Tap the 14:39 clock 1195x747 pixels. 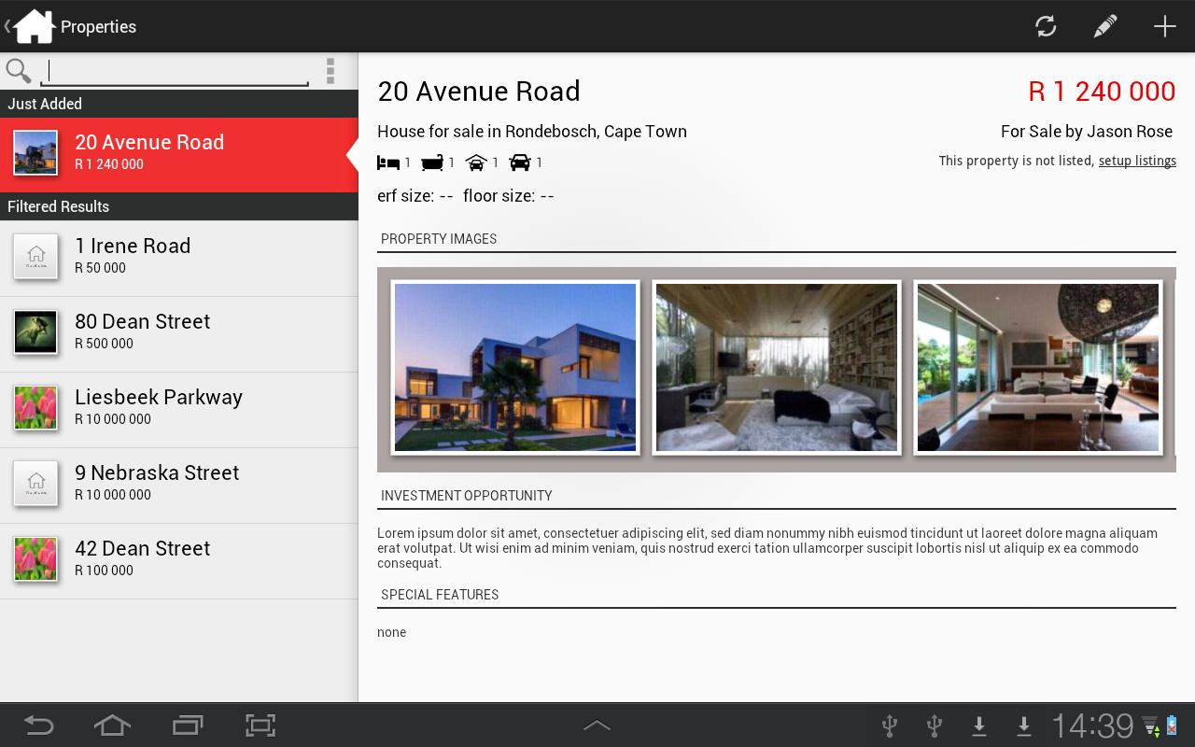(1092, 726)
